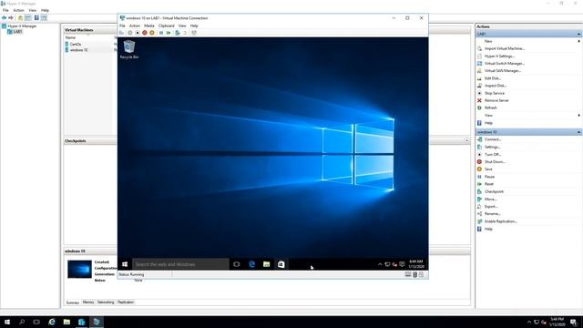Viewport: 583px width, 328px height.
Task: Click Pause icon in VM Connection toolbar
Action: (x=161, y=33)
